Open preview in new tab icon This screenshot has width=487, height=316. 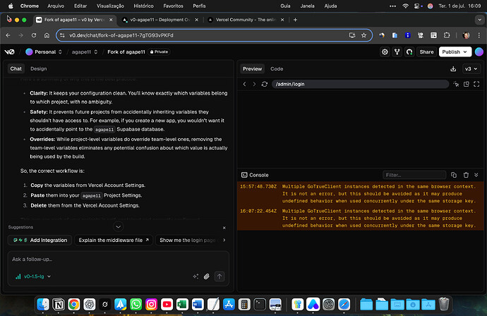point(467,84)
